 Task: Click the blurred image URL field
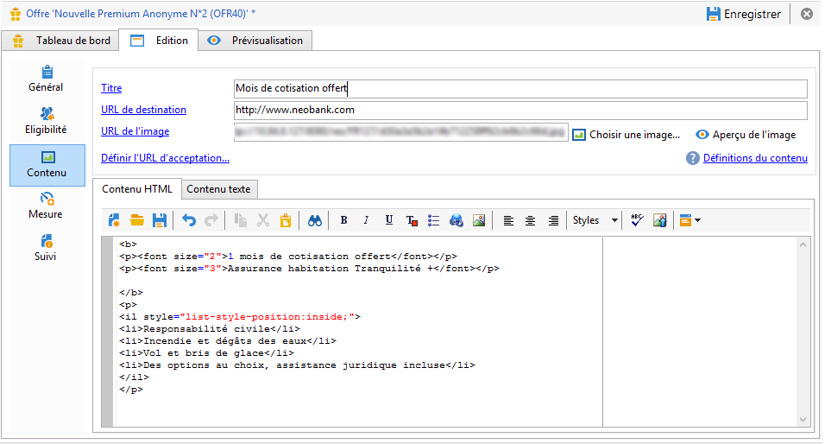coord(401,132)
